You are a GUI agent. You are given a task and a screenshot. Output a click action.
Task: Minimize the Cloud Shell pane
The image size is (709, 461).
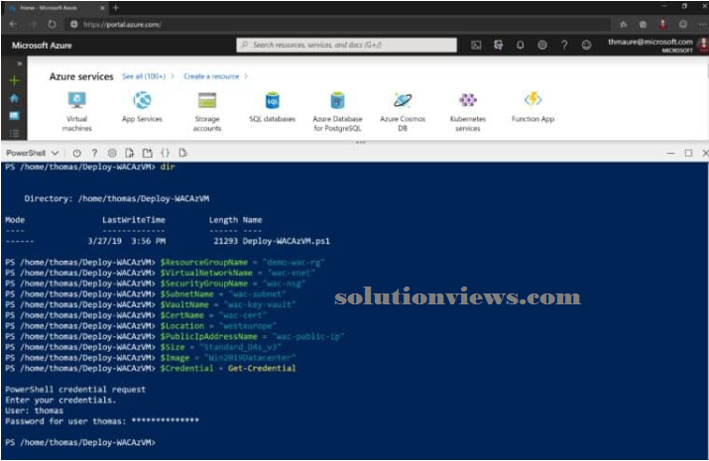tap(670, 154)
